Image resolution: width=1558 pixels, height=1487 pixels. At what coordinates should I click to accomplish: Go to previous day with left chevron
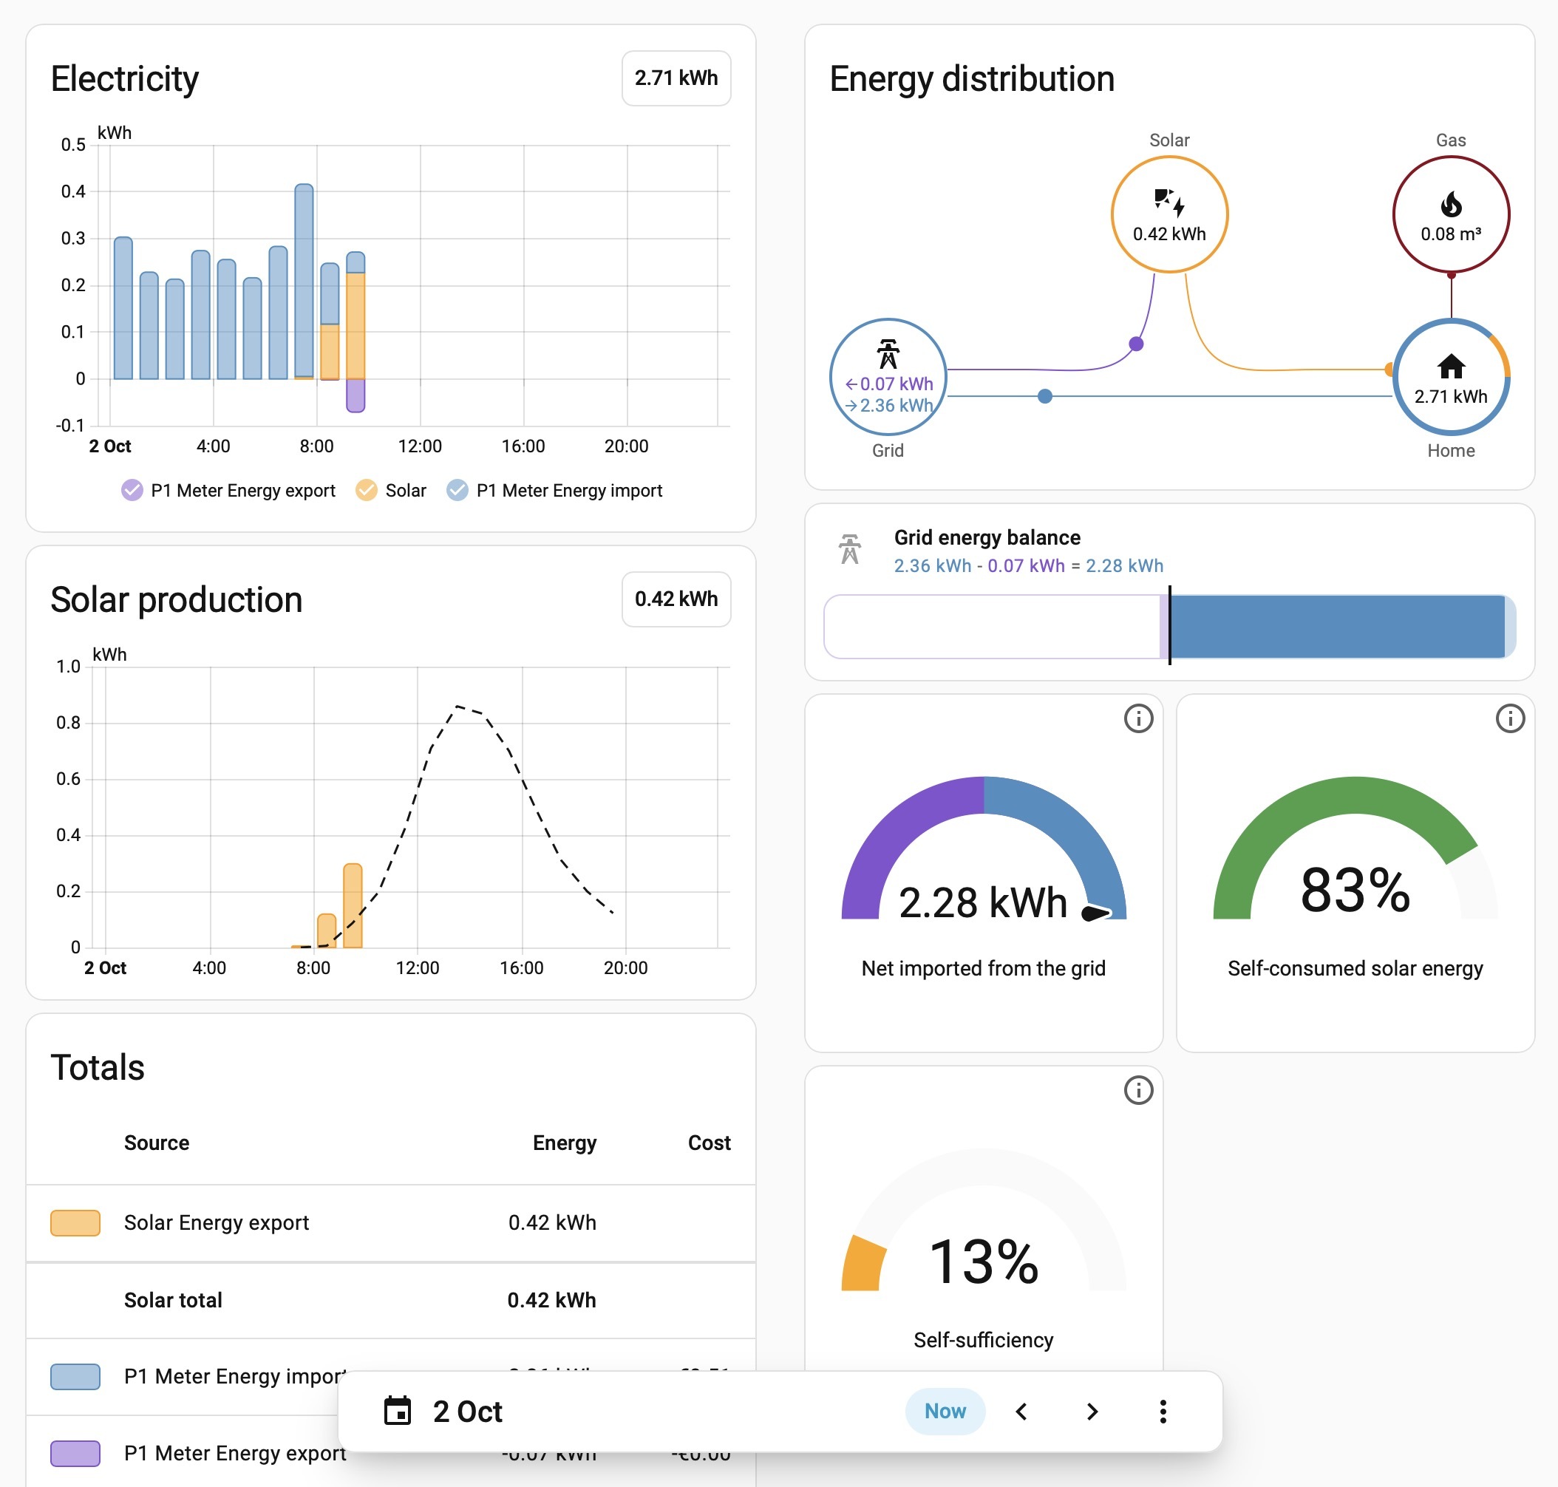point(1021,1411)
